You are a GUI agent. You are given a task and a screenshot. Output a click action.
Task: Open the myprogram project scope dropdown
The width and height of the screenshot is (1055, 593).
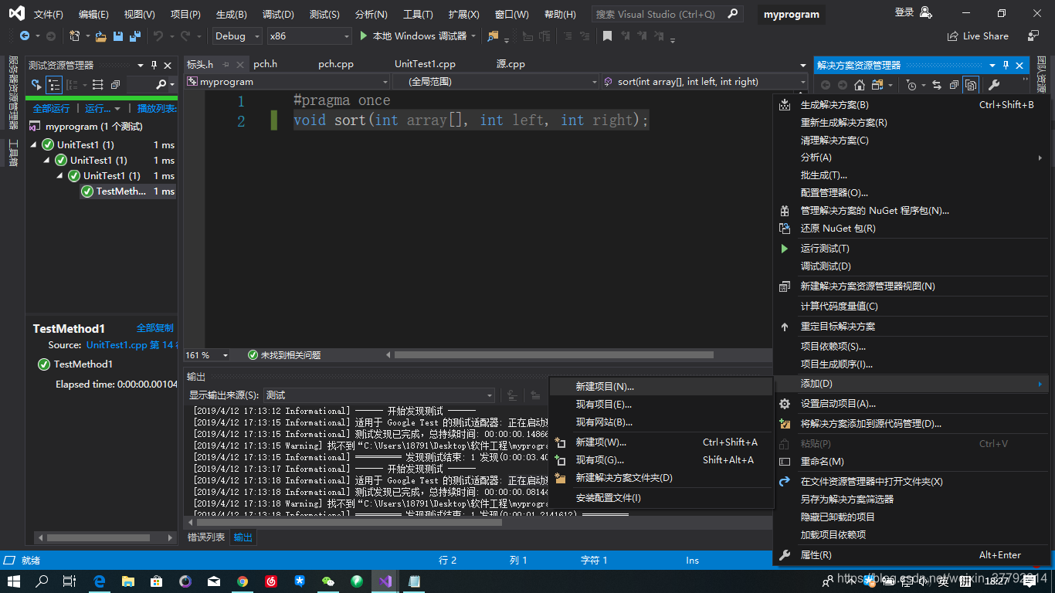tap(288, 81)
